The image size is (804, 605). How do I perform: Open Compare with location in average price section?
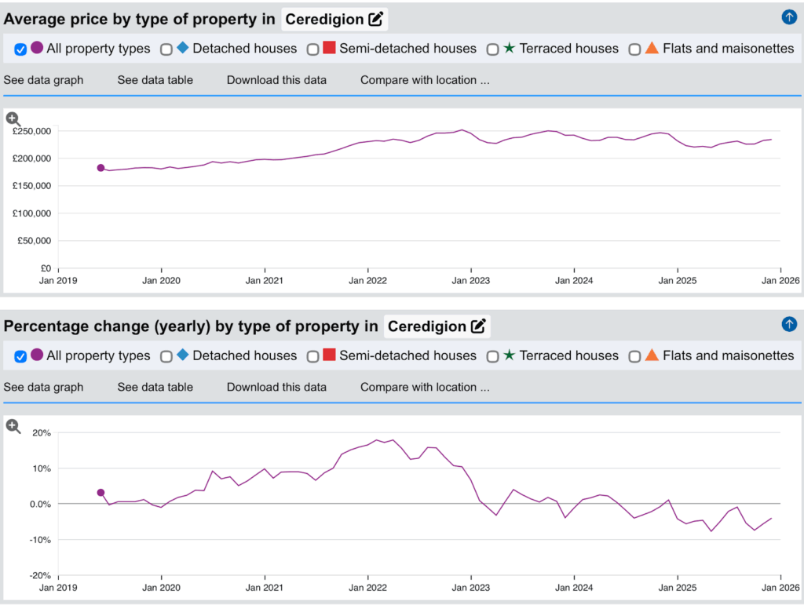(x=425, y=80)
